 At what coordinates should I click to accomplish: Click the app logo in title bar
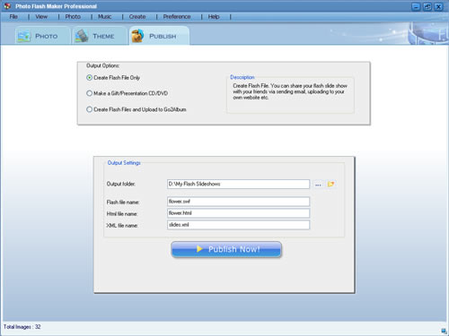(x=7, y=6)
